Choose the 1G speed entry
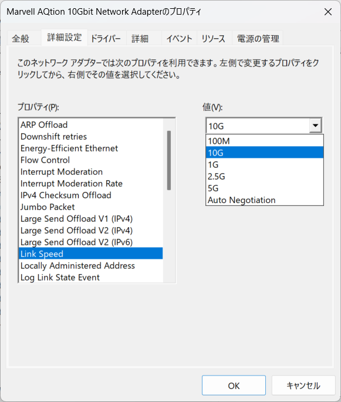 (x=265, y=164)
